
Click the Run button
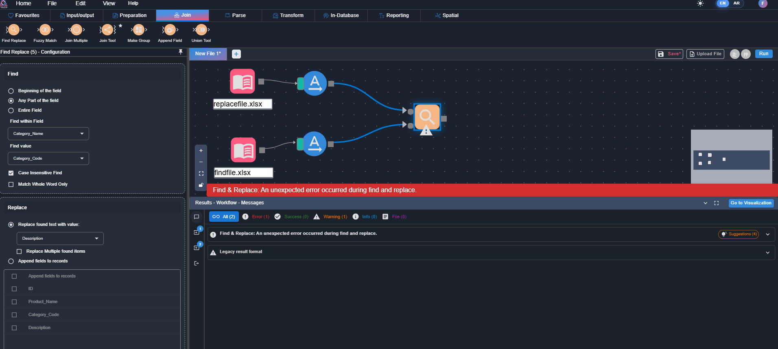(x=763, y=54)
